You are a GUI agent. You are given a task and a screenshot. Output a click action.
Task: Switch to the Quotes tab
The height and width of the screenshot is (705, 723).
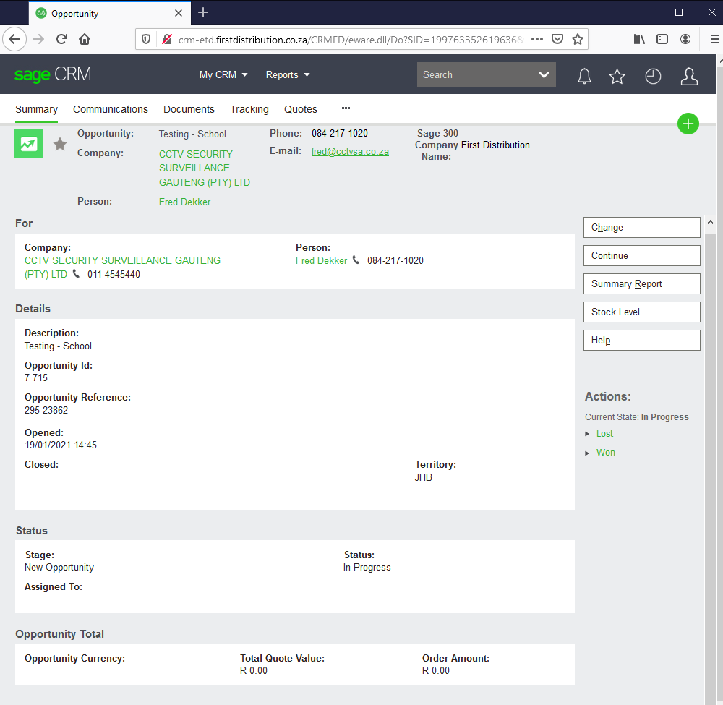tap(300, 109)
